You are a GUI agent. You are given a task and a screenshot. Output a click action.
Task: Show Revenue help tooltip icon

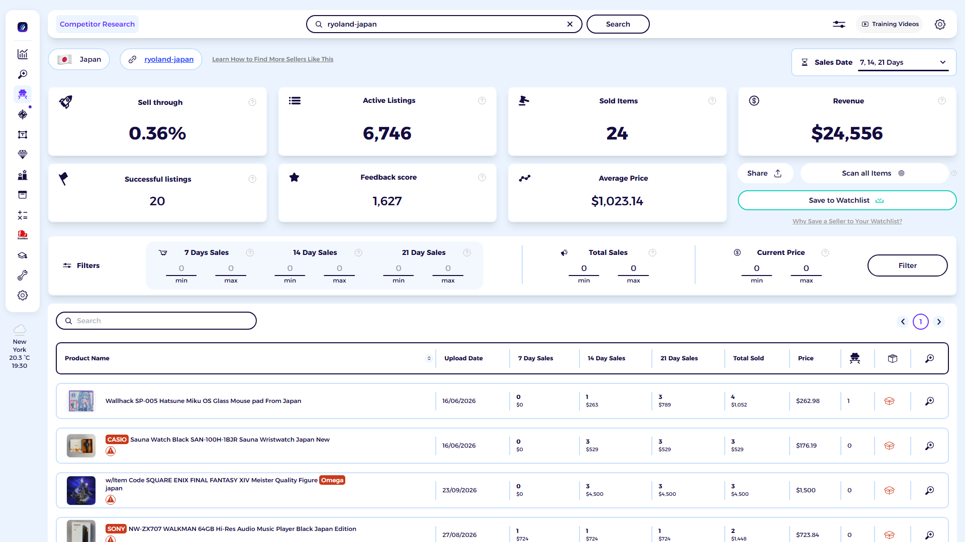[x=942, y=101]
